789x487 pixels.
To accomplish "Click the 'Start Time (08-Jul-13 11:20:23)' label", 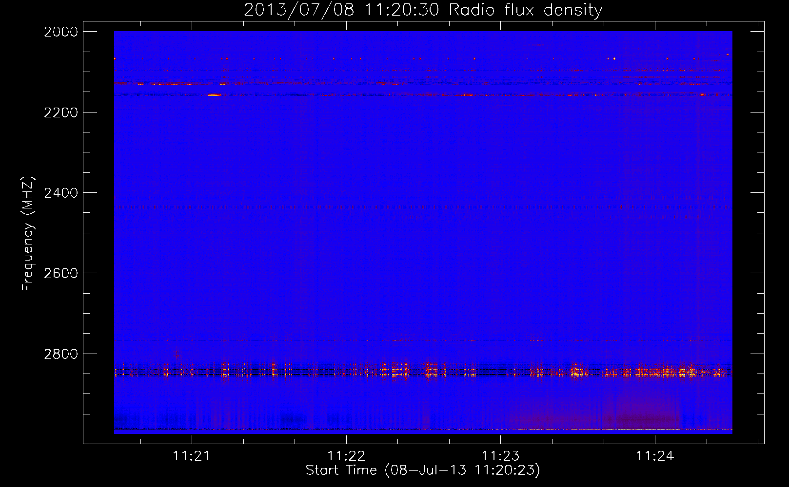I will click(x=423, y=470).
